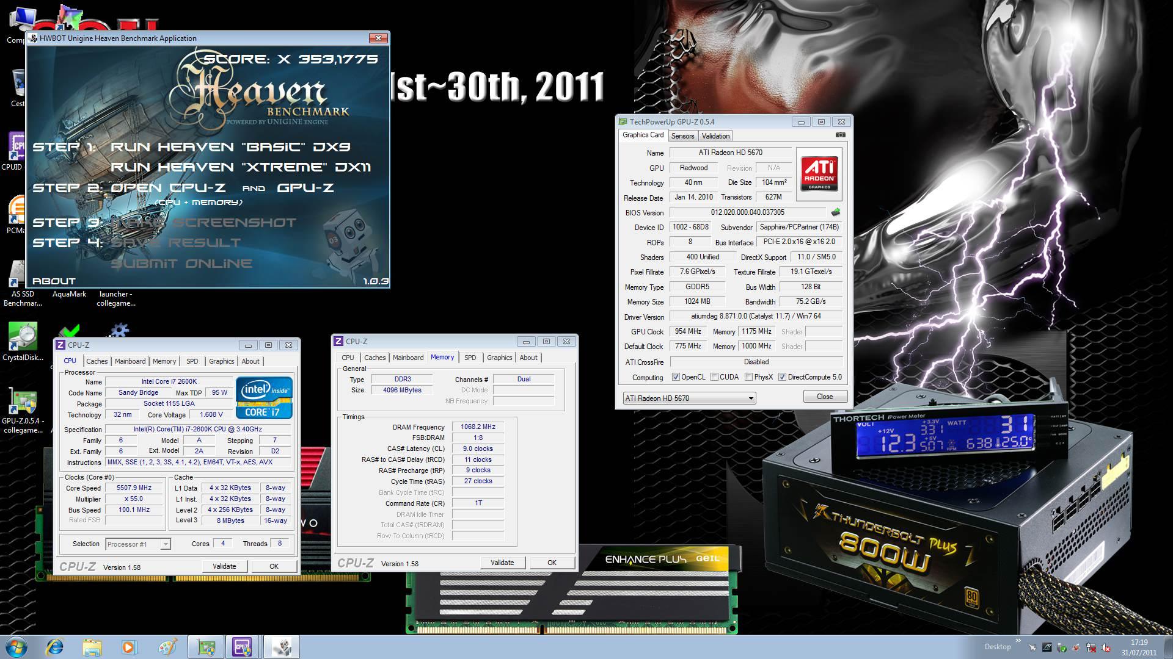Click the GPU Clock 954 MHz field
The image size is (1173, 659).
pyautogui.click(x=688, y=331)
